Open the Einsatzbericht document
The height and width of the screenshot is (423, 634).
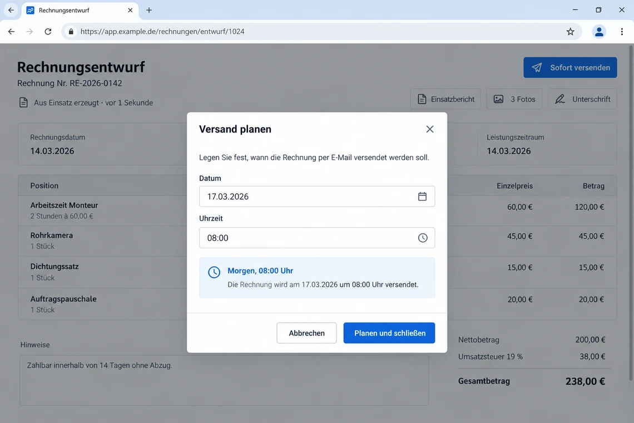[445, 99]
